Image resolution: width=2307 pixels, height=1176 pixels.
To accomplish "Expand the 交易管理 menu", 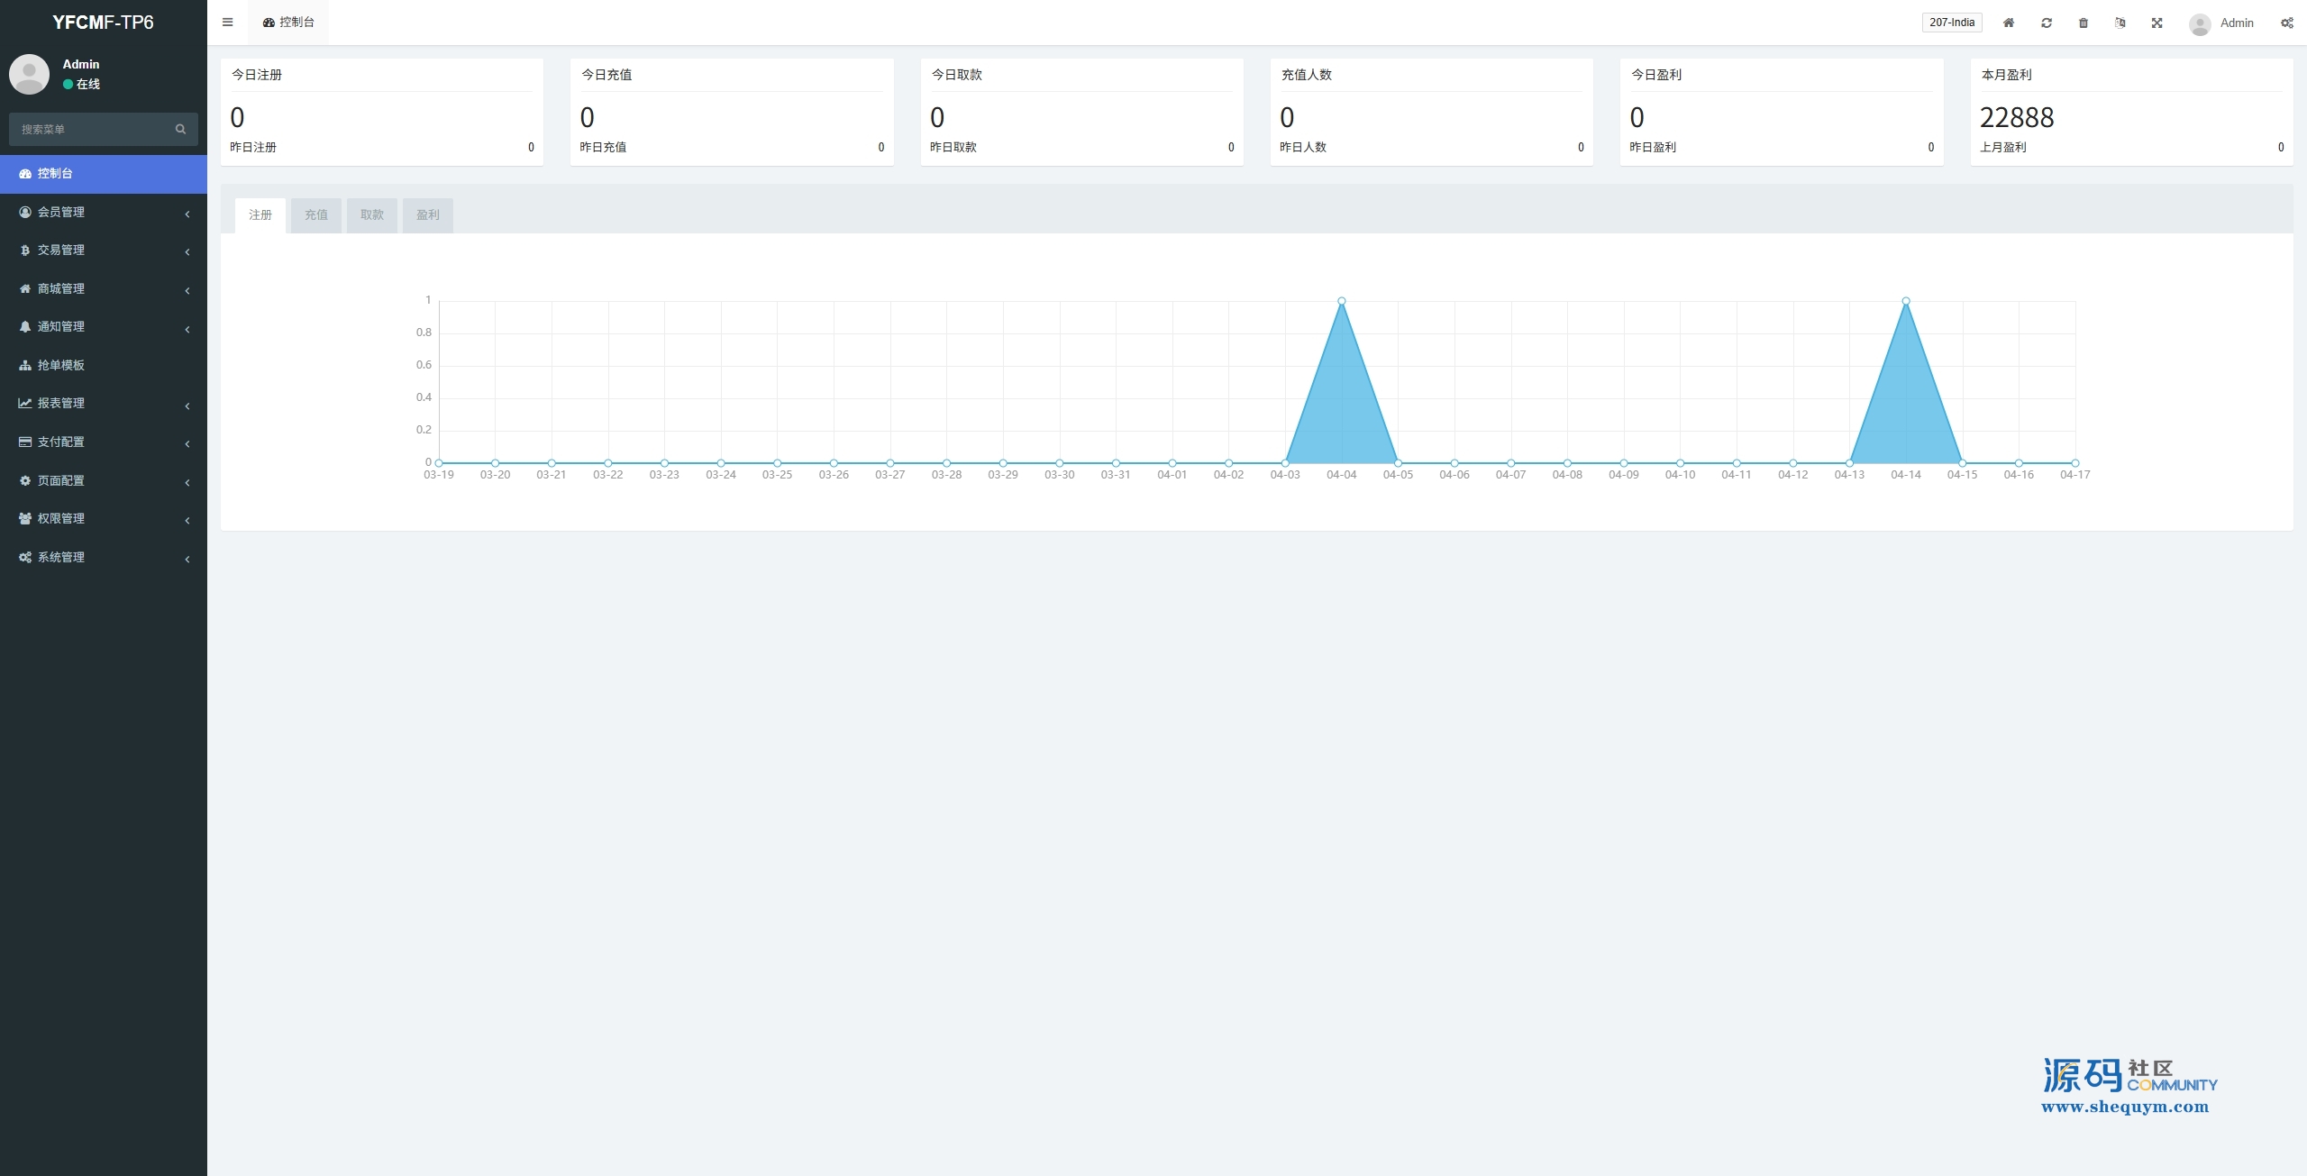I will pyautogui.click(x=61, y=250).
